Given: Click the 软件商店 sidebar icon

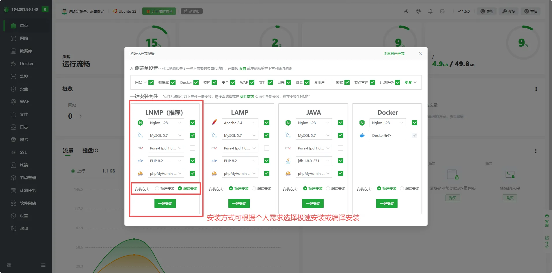Looking at the screenshot, I should [13, 203].
